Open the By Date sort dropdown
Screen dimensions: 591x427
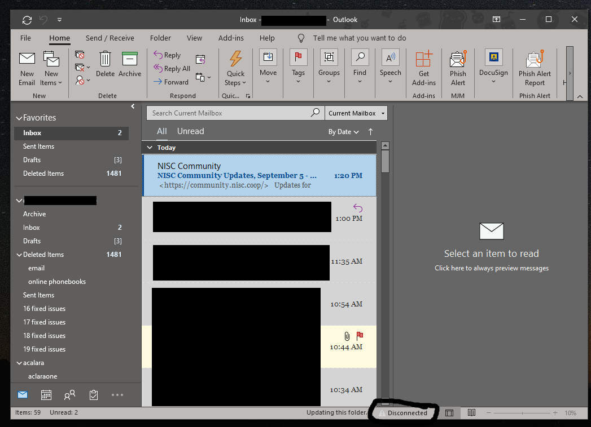(343, 132)
